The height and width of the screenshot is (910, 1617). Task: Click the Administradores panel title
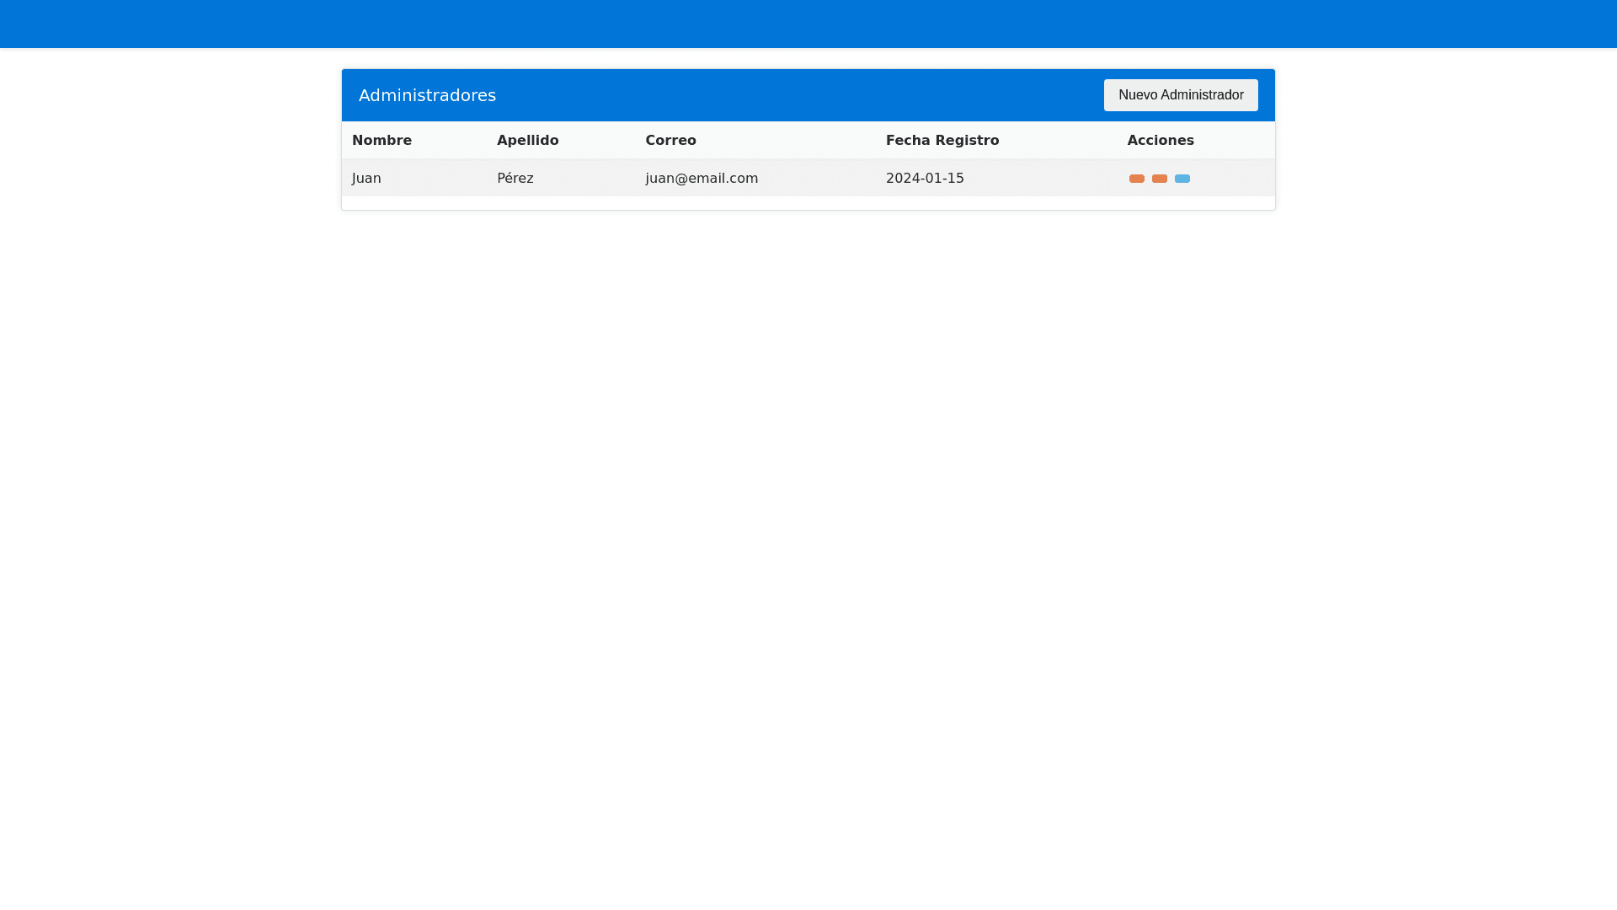427,95
